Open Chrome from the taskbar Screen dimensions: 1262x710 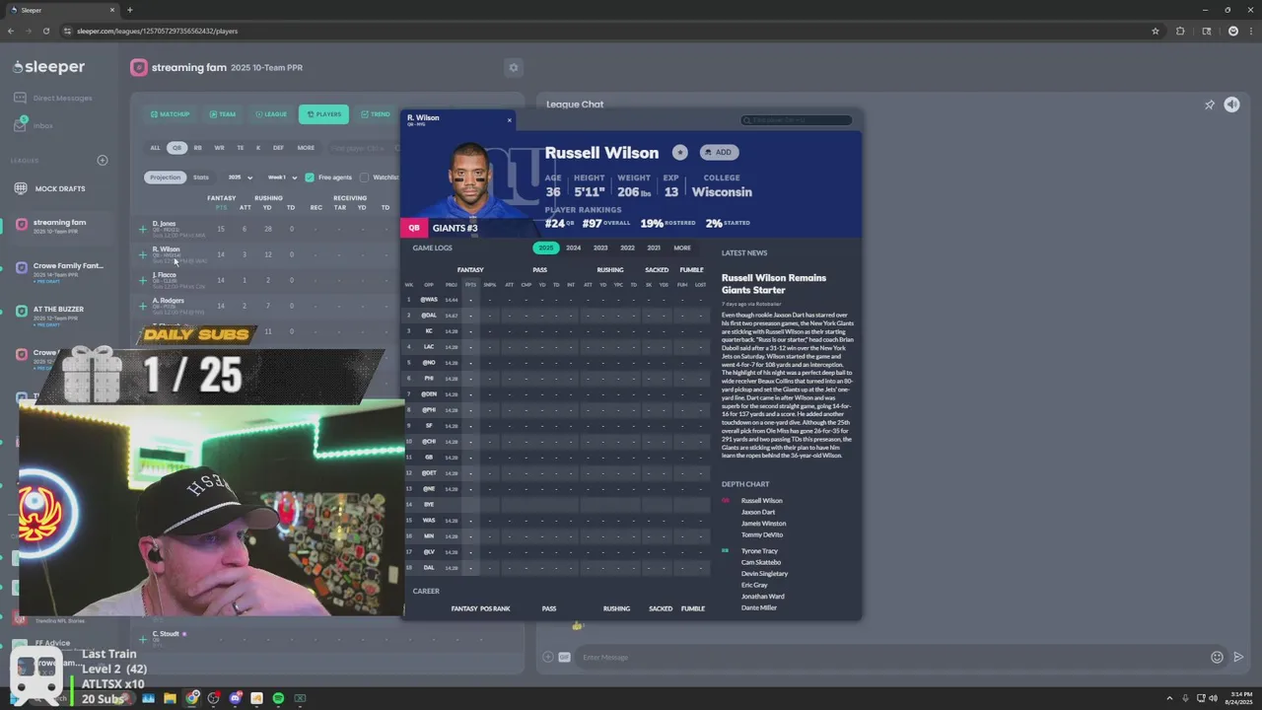point(192,698)
